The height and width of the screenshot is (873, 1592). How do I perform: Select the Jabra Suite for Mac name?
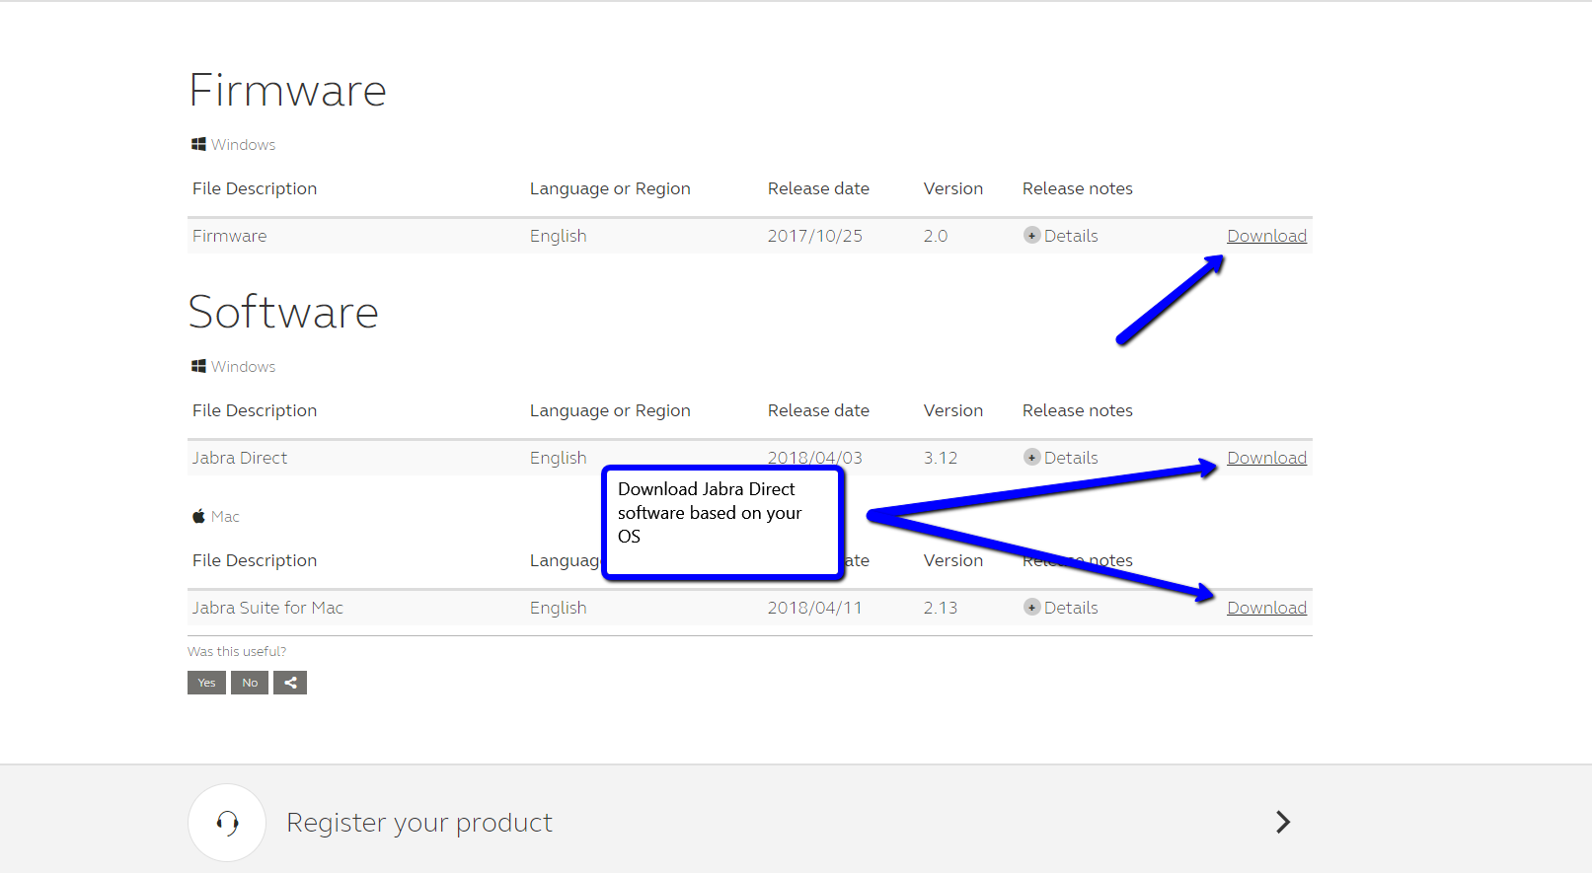[x=267, y=608]
